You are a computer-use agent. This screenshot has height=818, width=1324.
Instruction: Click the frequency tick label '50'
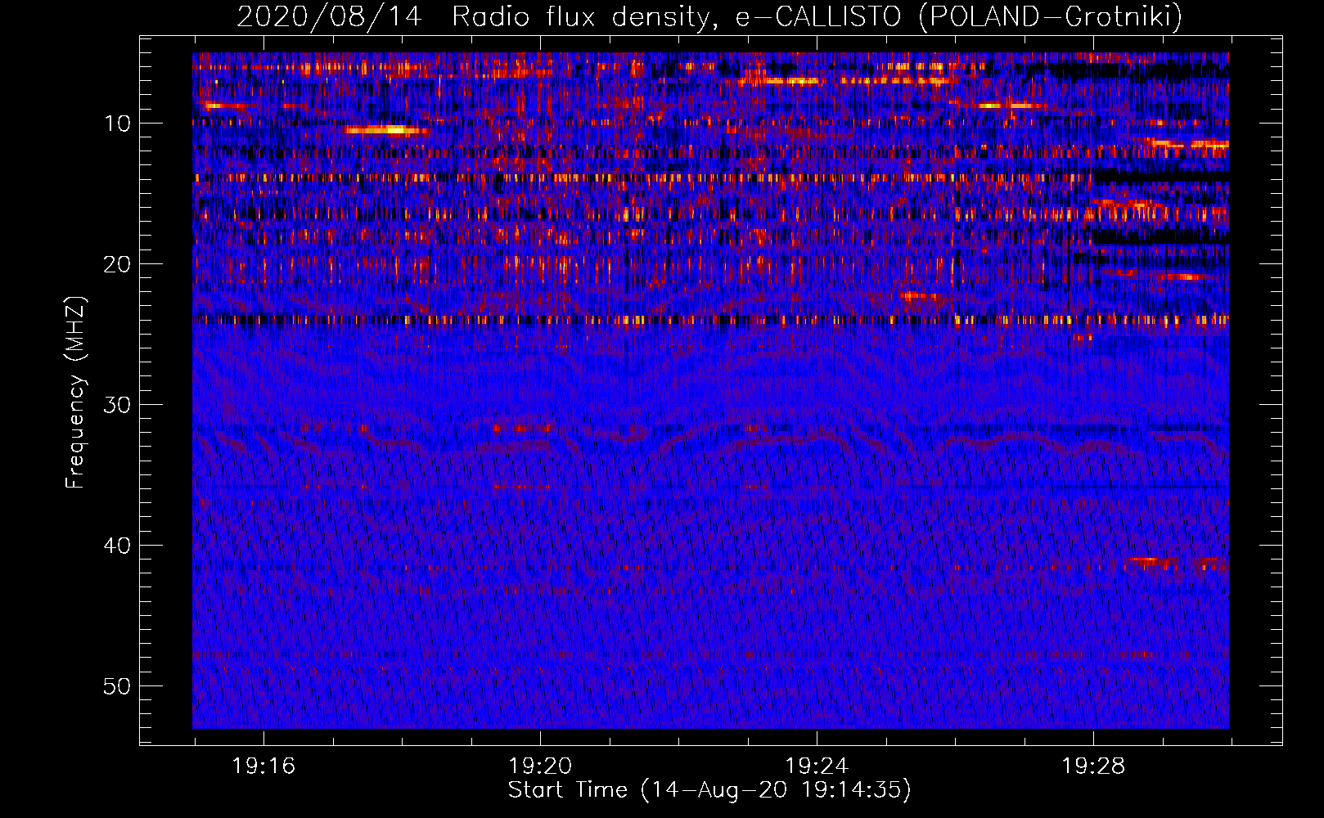(119, 686)
